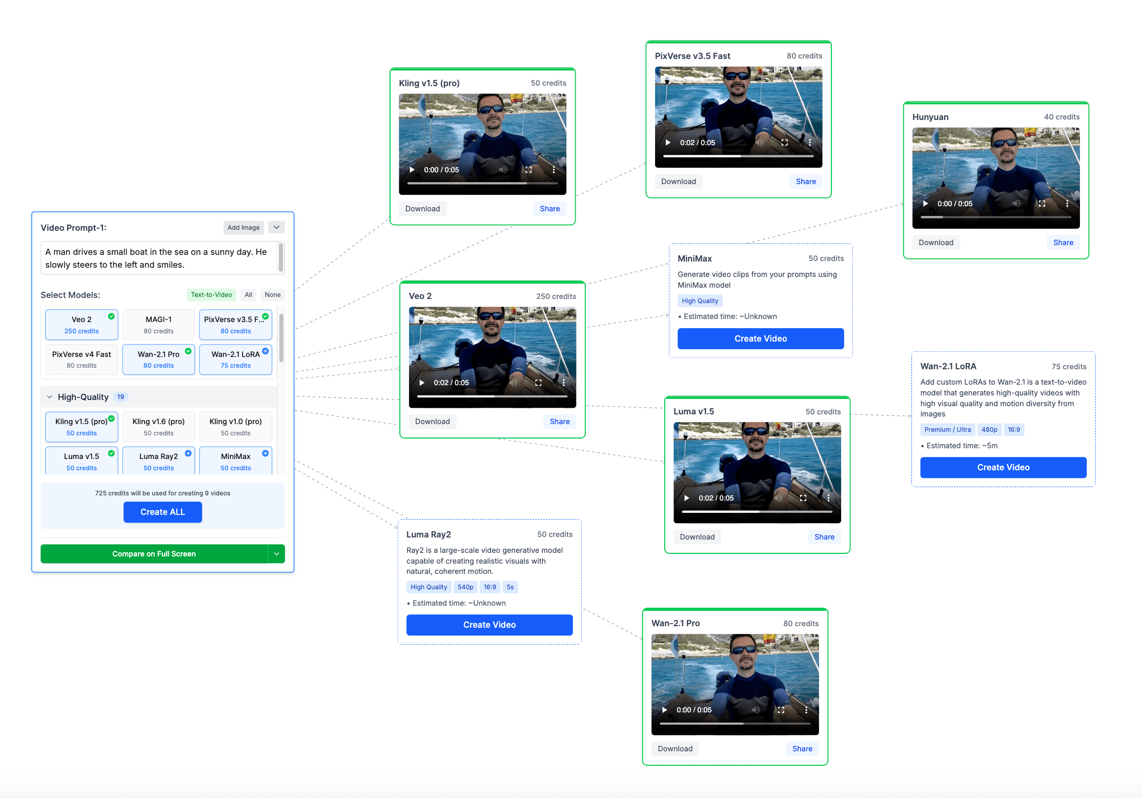Mute the Hunyuan video

coord(1017,204)
